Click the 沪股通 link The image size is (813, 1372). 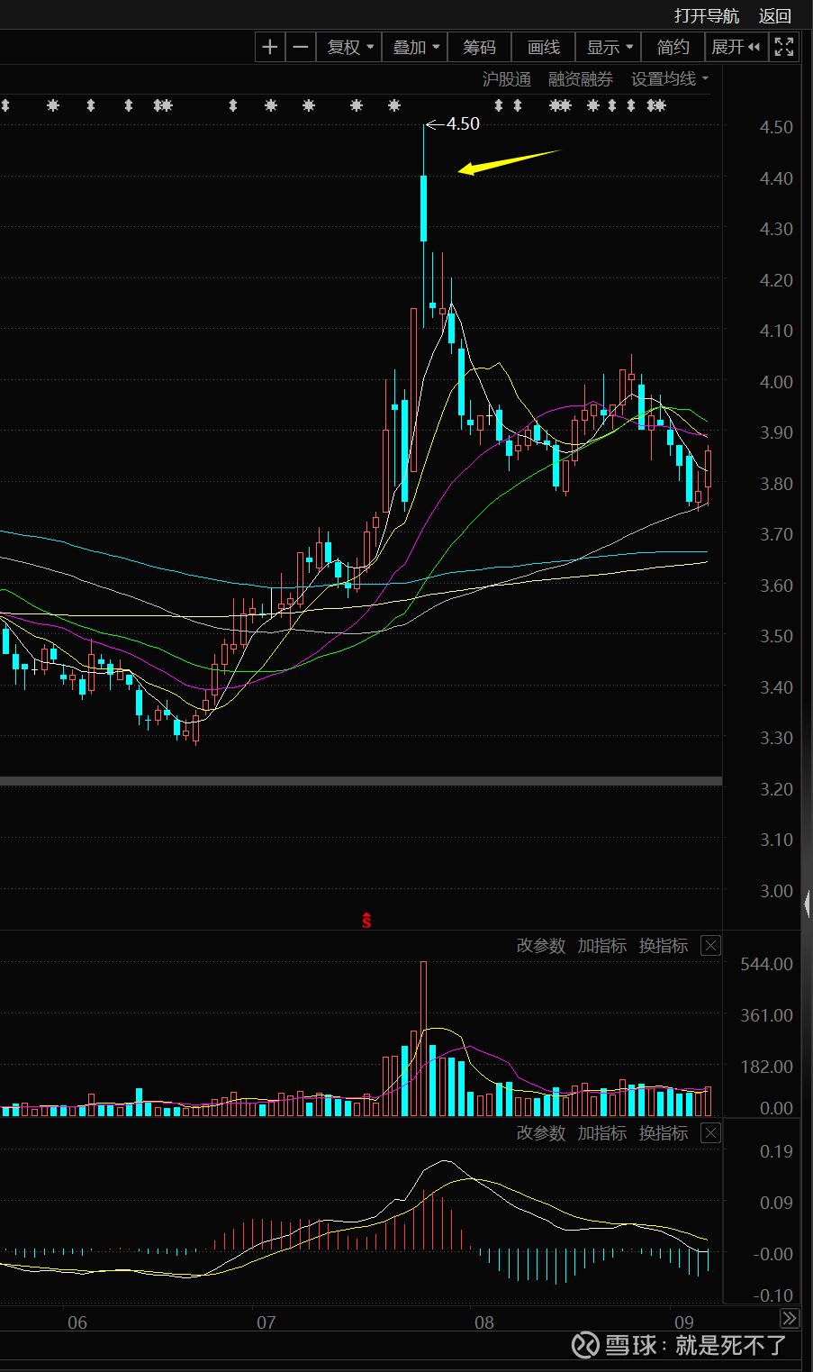pos(506,79)
